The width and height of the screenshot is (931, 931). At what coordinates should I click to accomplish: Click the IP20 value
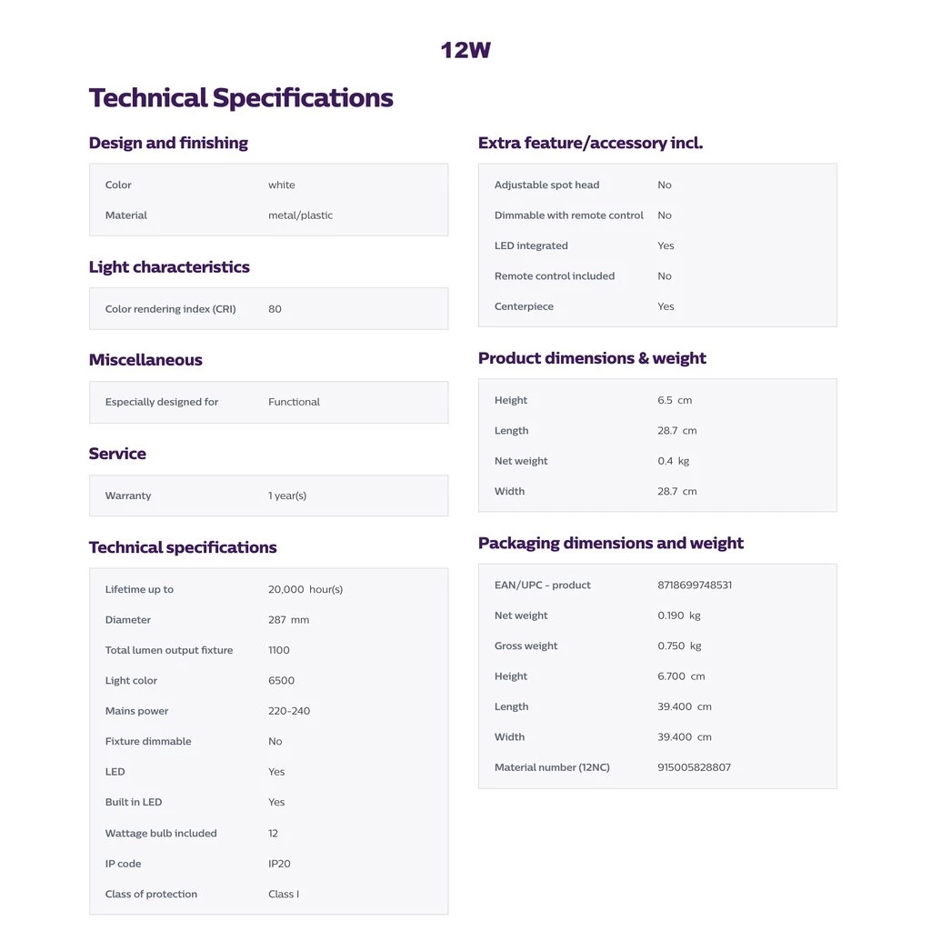click(x=279, y=864)
